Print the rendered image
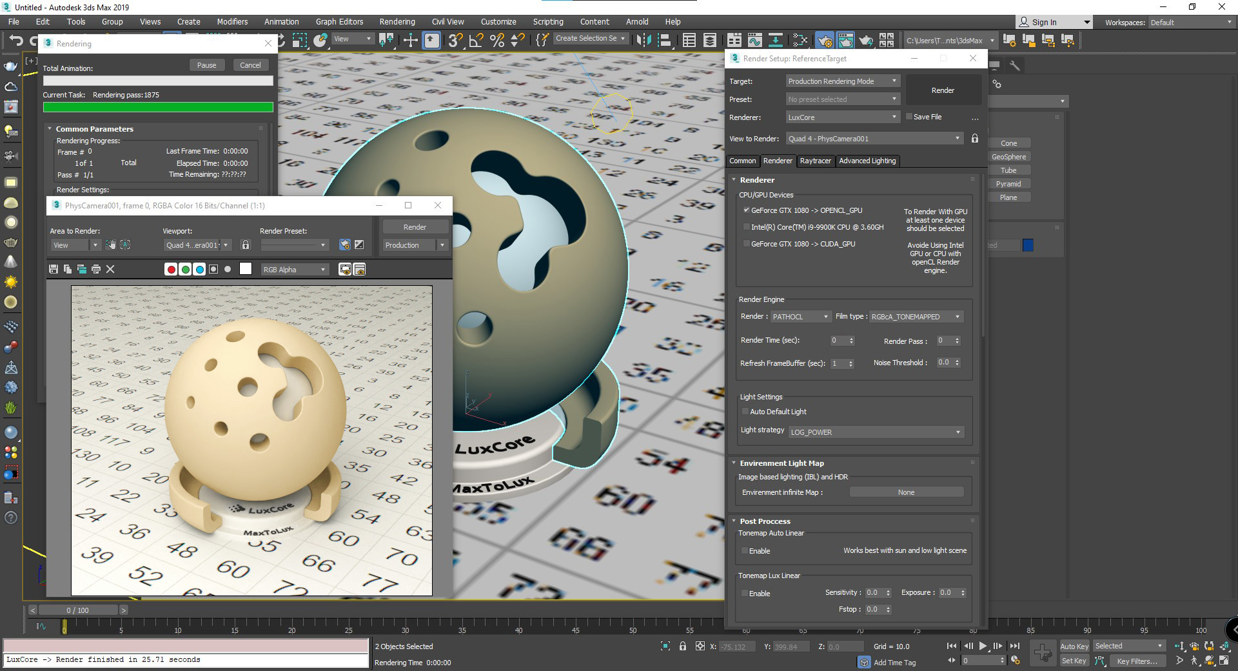This screenshot has height=671, width=1238. (x=96, y=269)
